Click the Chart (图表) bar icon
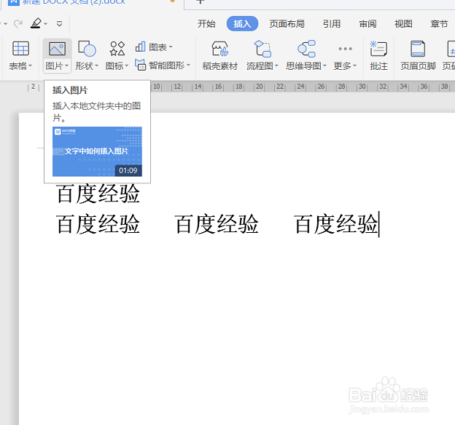Screen dimensions: 455x425 pyautogui.click(x=141, y=47)
